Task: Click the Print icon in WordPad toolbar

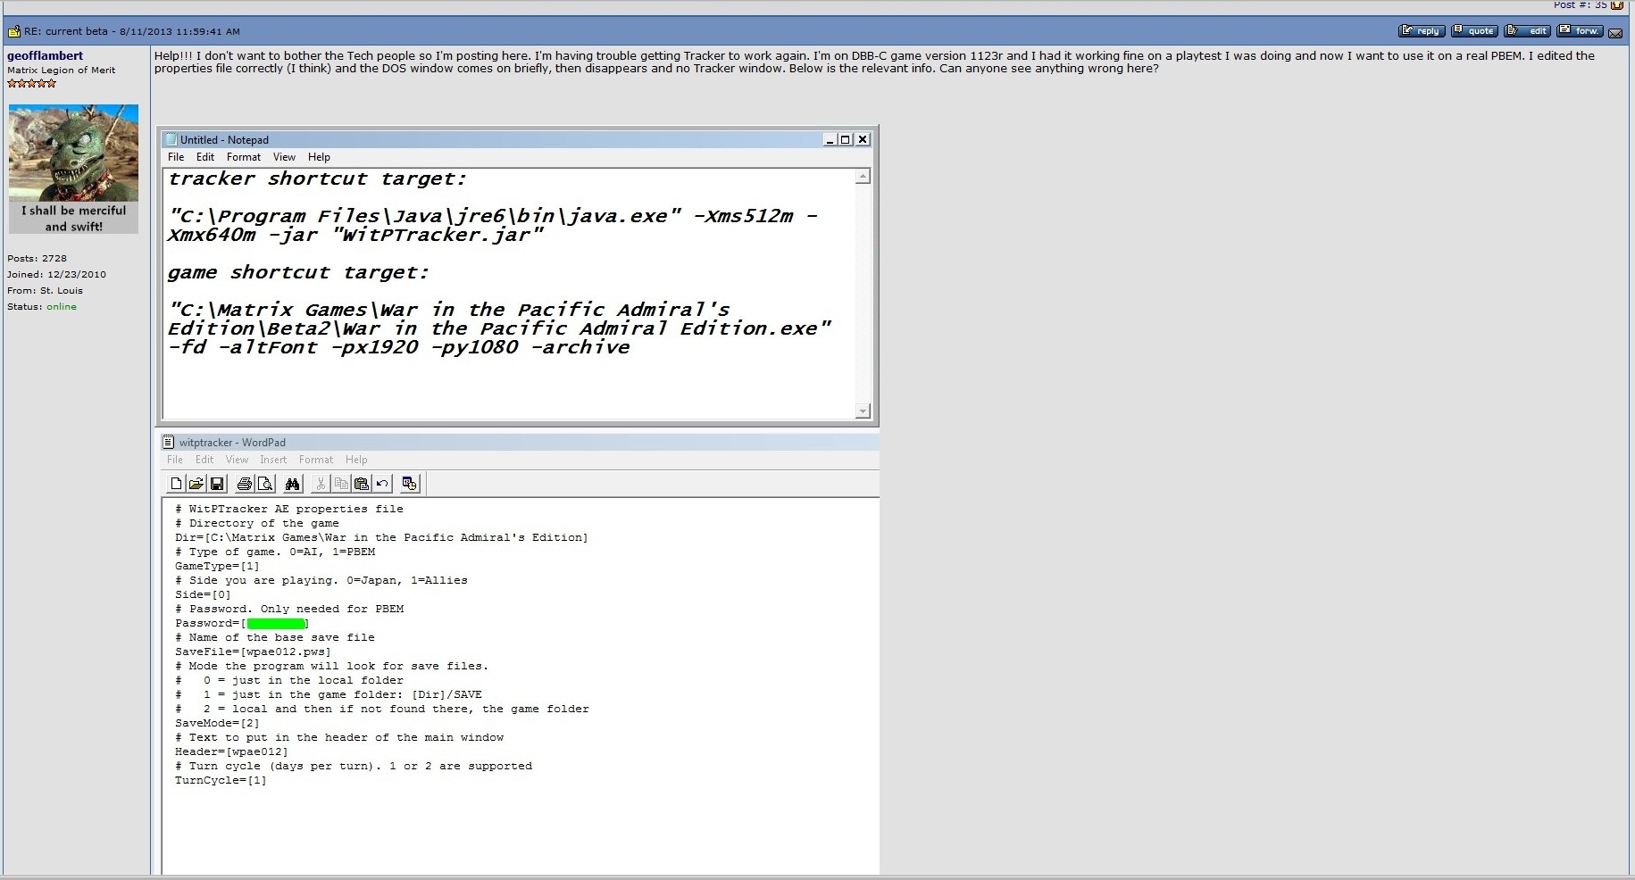Action: 244,484
